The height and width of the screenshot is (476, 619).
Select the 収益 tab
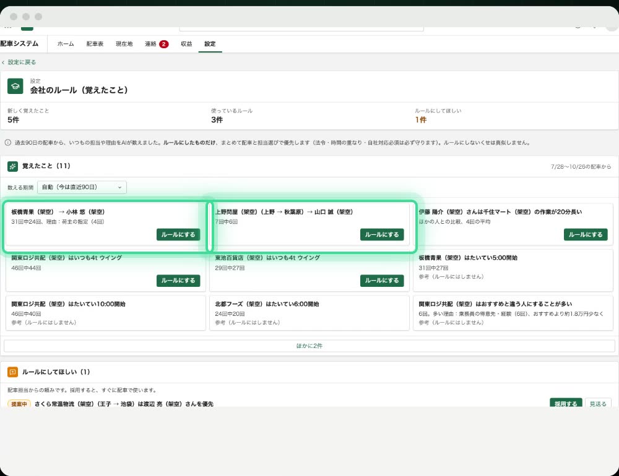186,44
